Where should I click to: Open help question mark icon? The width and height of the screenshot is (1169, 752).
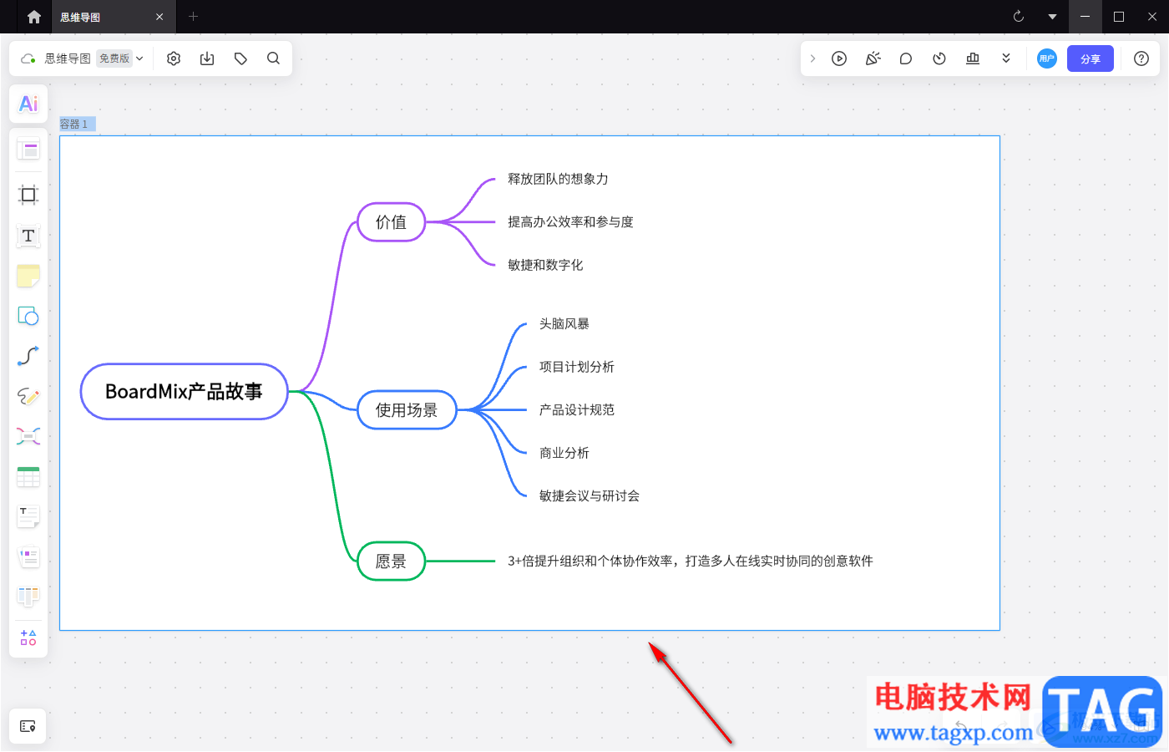pyautogui.click(x=1141, y=58)
